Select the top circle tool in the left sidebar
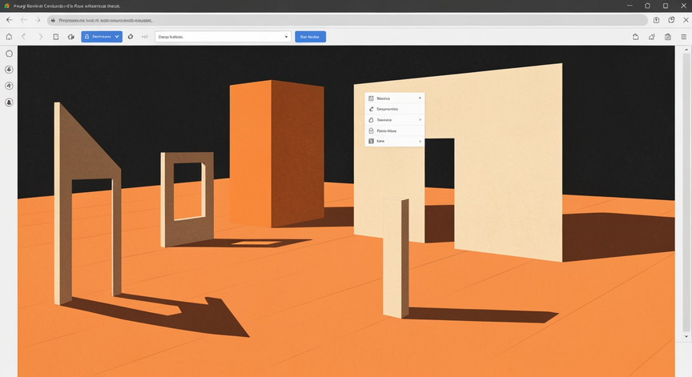The height and width of the screenshot is (377, 692). [9, 54]
